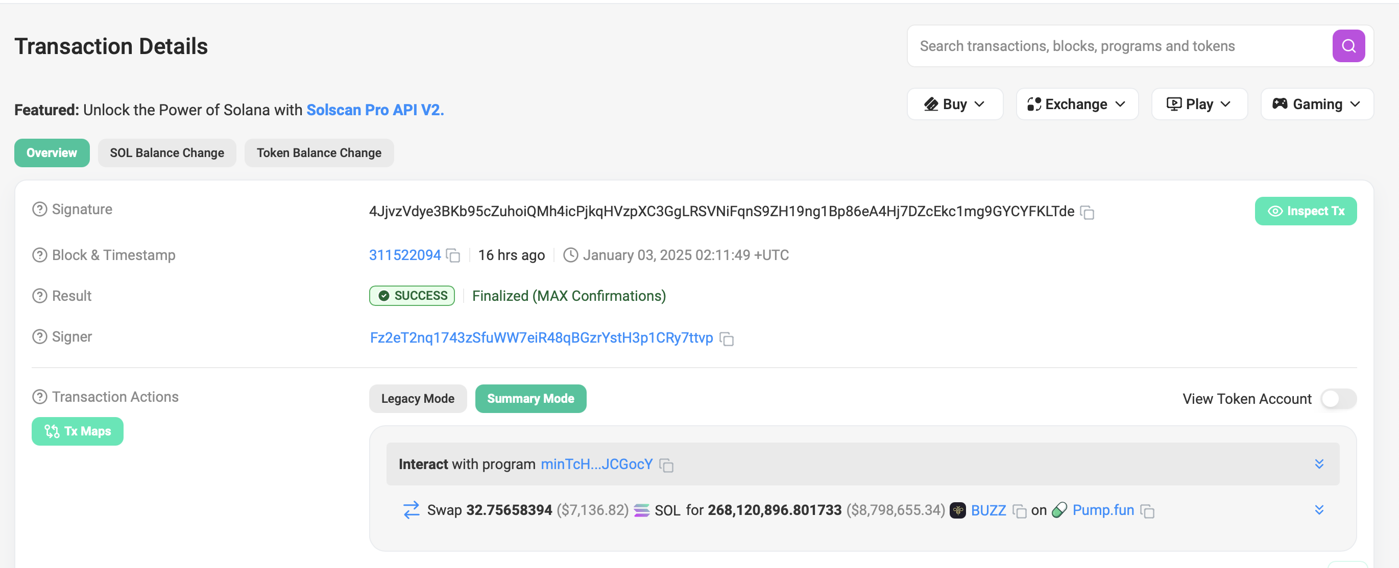1399x568 pixels.
Task: Expand the Swap action details chevron
Action: pyautogui.click(x=1319, y=510)
